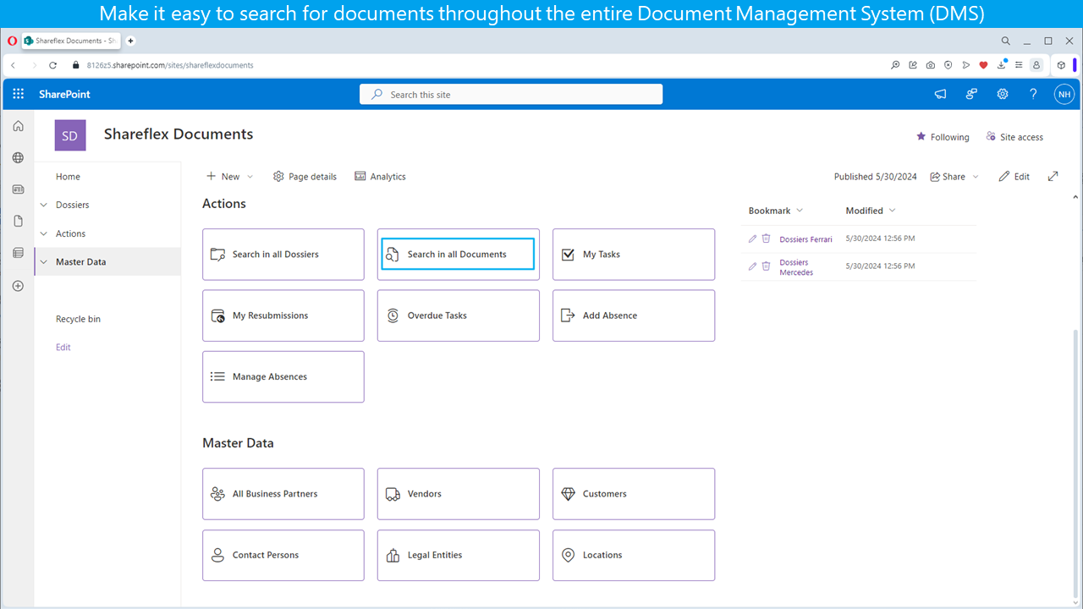Go back in browser history
This screenshot has height=609, width=1083.
13,65
